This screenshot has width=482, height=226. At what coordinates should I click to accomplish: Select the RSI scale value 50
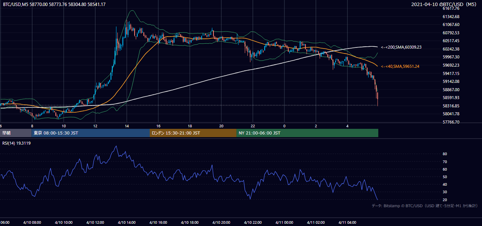click(445, 177)
